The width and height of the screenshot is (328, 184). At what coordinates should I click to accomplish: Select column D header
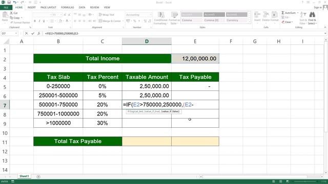[x=147, y=41]
